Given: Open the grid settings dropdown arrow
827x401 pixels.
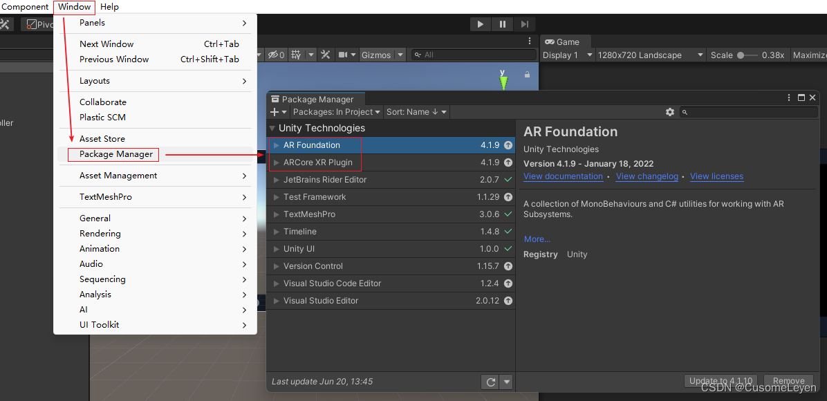Looking at the screenshot, I should tap(311, 55).
